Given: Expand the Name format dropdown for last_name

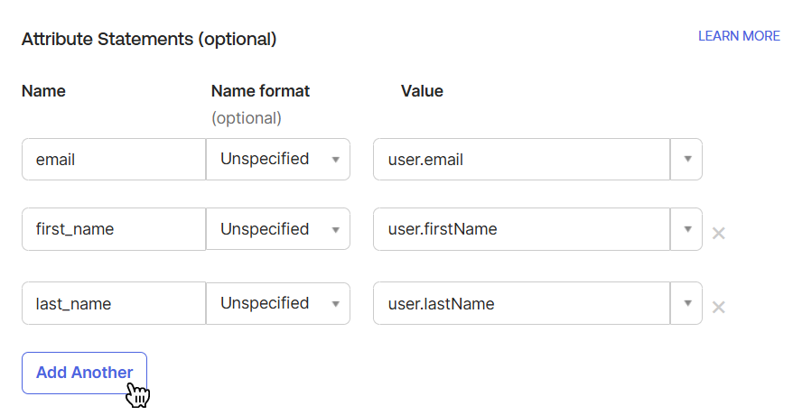Looking at the screenshot, I should click(278, 304).
